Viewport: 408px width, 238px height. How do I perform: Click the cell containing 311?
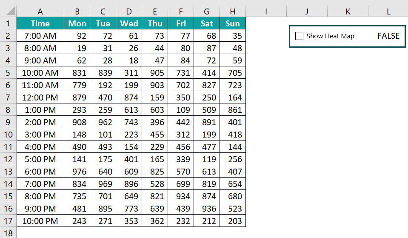click(x=129, y=73)
